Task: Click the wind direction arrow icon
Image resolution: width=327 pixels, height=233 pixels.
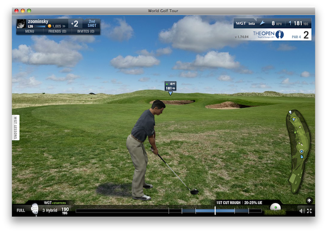Action: coord(262,23)
